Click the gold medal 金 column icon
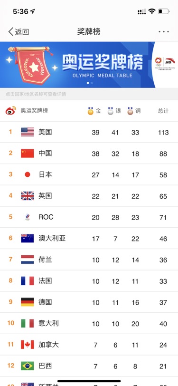 pyautogui.click(x=91, y=111)
